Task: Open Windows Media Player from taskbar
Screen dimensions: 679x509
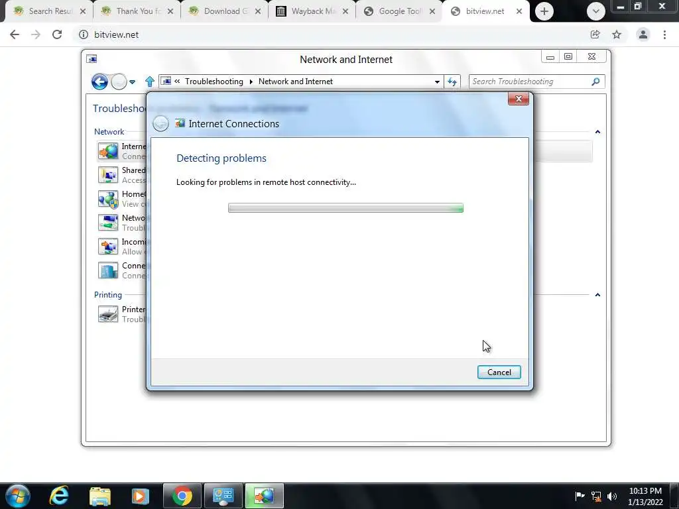Action: click(x=140, y=496)
